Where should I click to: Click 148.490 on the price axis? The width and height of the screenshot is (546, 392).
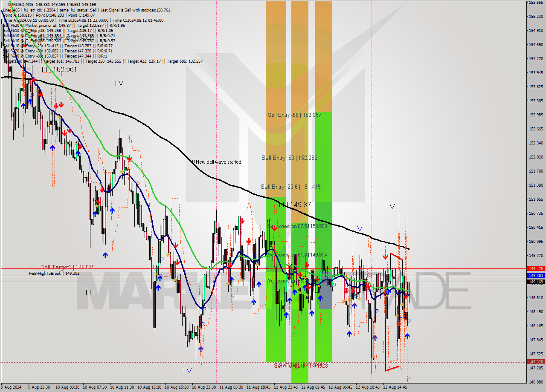click(536, 311)
